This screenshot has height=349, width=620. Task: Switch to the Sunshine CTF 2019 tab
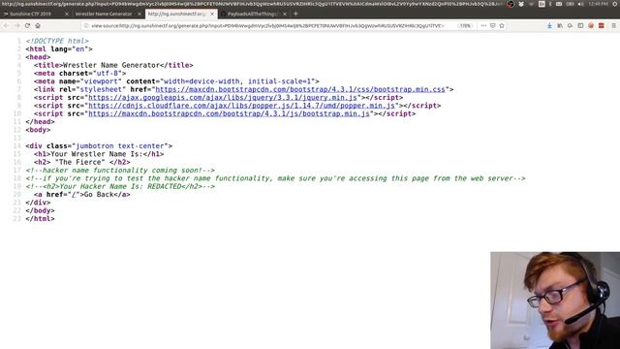(31, 14)
